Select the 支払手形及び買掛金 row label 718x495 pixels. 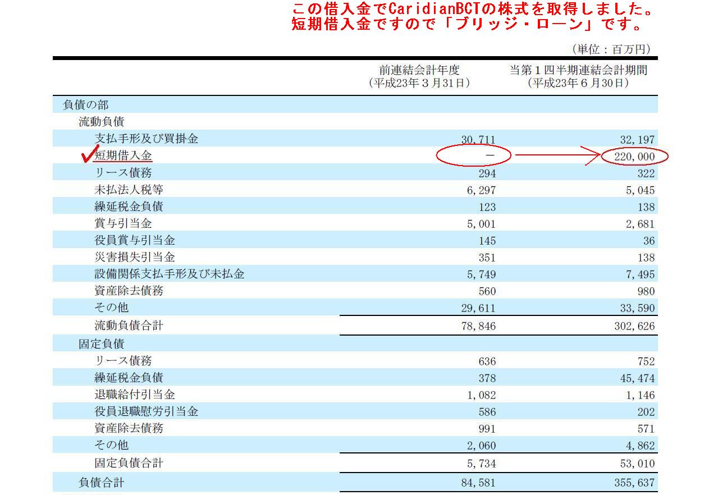coord(146,139)
